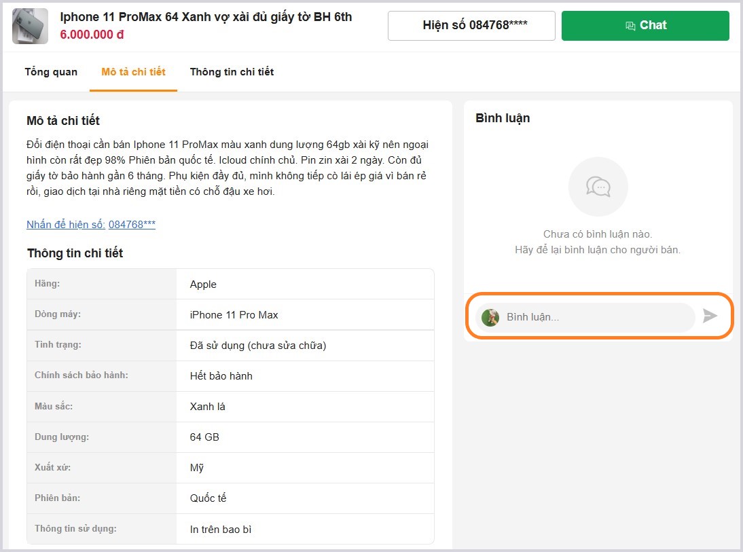This screenshot has width=743, height=552.
Task: Click the In trên bao bì value
Action: coord(221,530)
